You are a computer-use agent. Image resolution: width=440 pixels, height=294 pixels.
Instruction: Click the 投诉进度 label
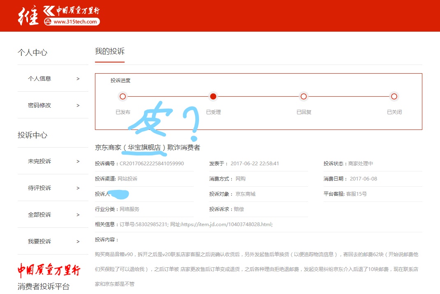pos(120,81)
